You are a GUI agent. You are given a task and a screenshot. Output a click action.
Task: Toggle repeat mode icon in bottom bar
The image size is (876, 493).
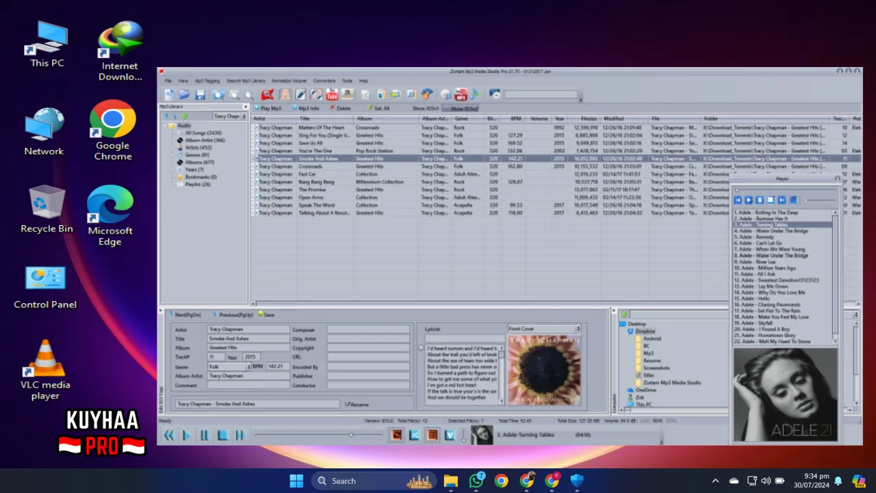tap(396, 435)
